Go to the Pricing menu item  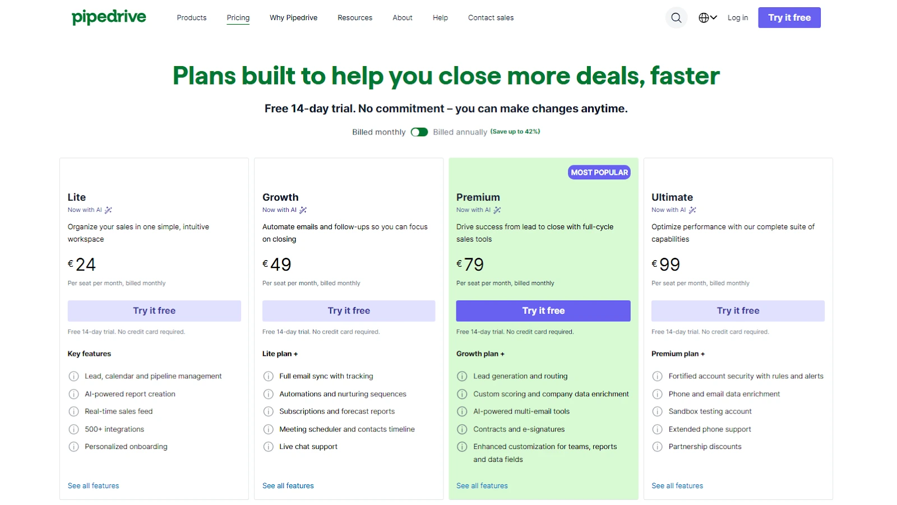238,18
